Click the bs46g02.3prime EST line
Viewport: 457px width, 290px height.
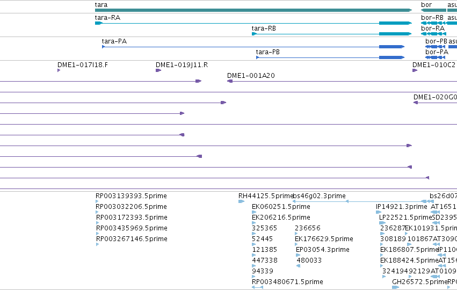tap(363, 201)
